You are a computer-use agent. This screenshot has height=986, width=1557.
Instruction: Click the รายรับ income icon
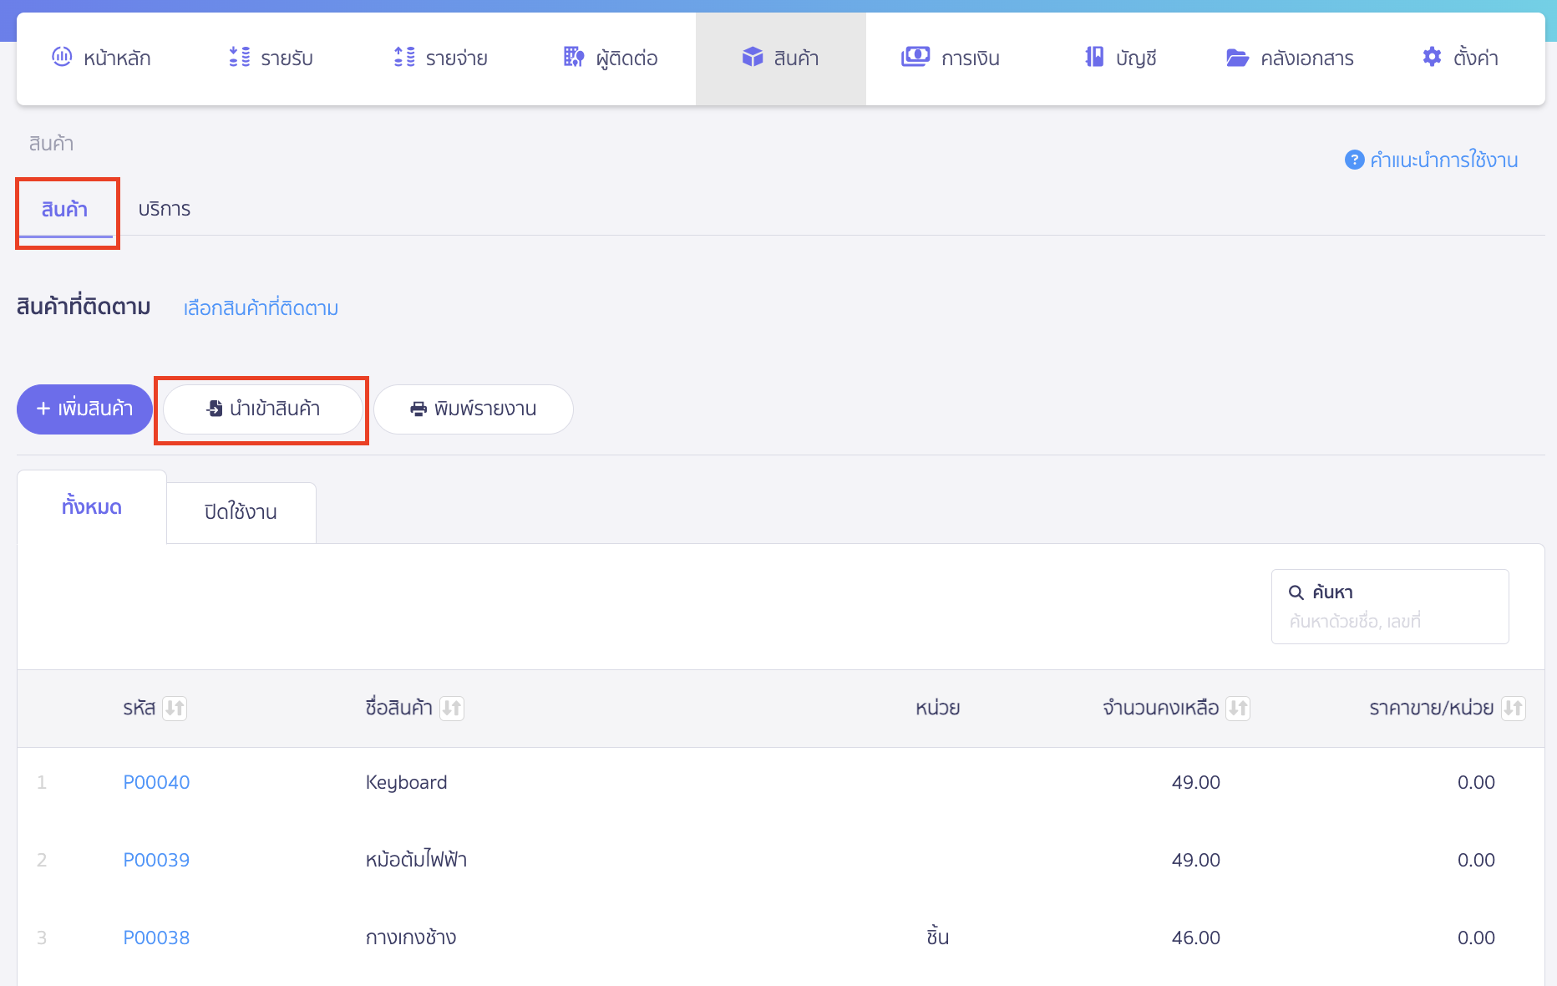click(x=239, y=57)
